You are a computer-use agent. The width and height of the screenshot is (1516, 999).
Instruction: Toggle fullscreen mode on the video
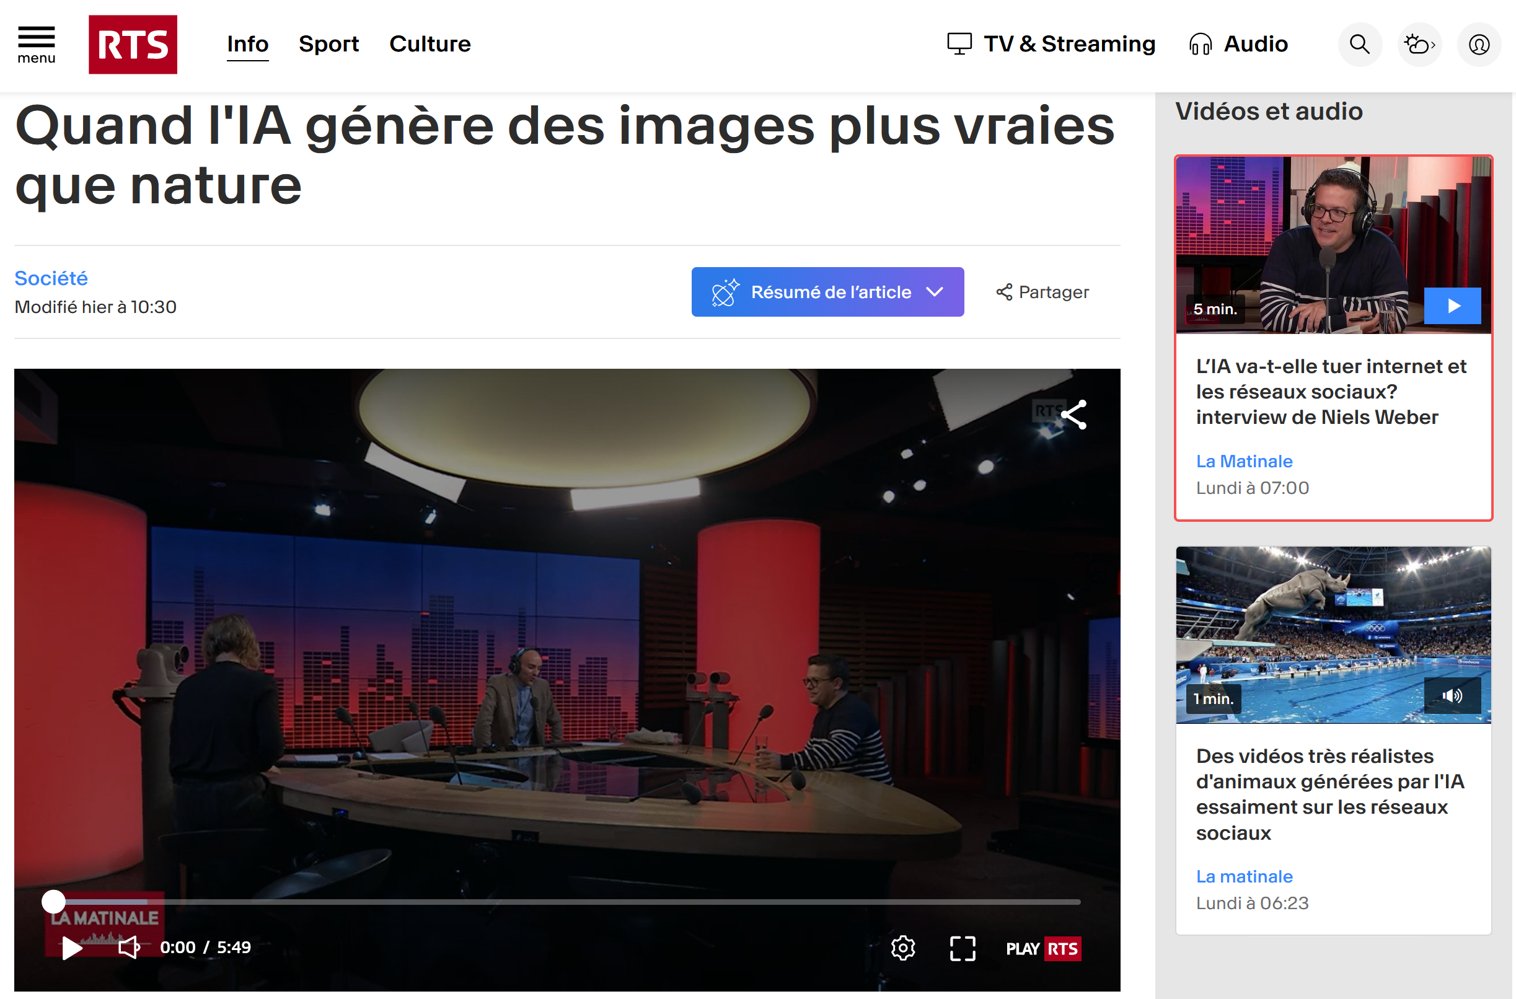click(x=963, y=948)
